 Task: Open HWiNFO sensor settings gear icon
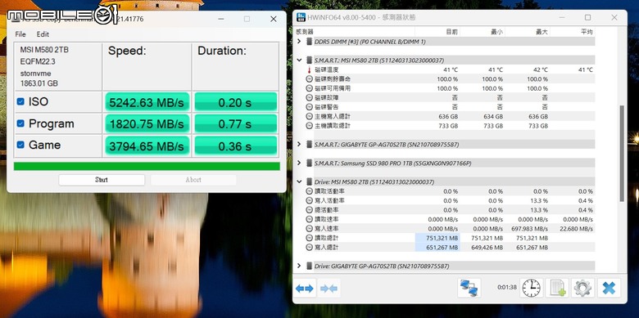pos(582,288)
